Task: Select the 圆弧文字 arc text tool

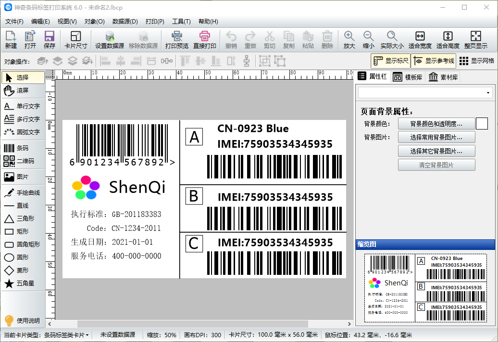Action: (22, 132)
